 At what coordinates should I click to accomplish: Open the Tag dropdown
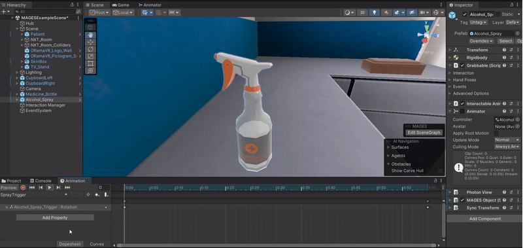point(479,22)
